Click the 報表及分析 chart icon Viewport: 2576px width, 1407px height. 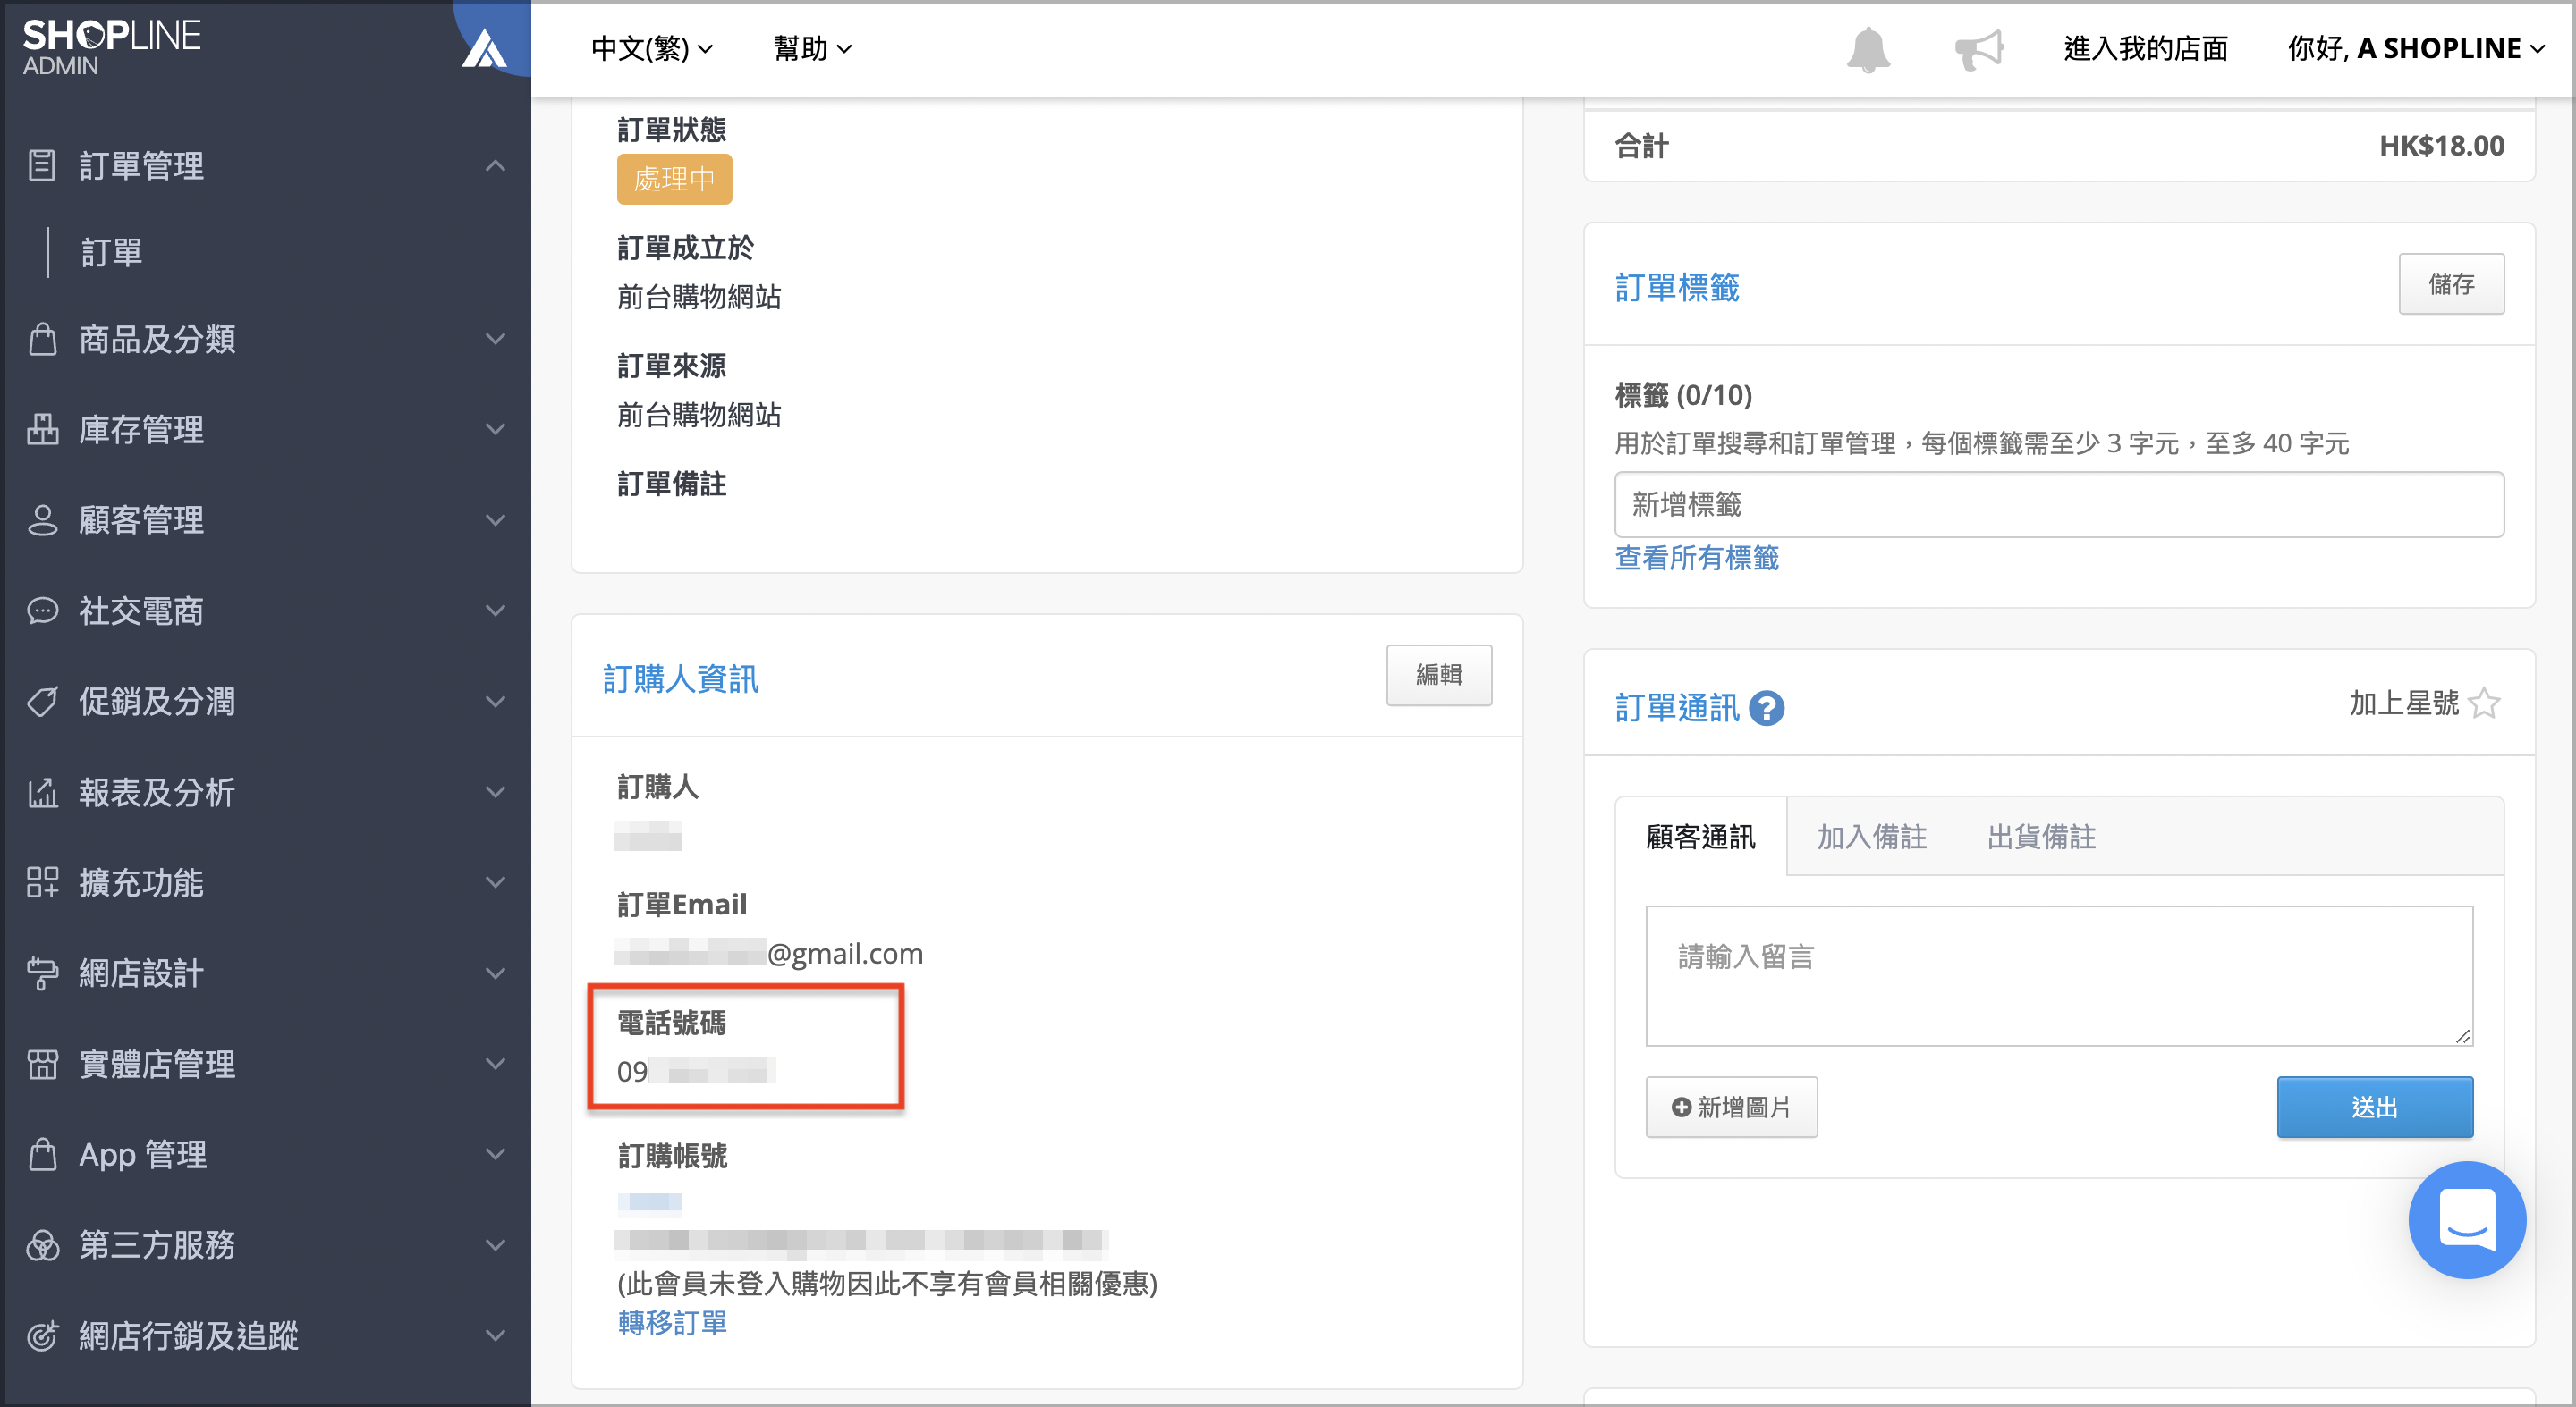42,792
